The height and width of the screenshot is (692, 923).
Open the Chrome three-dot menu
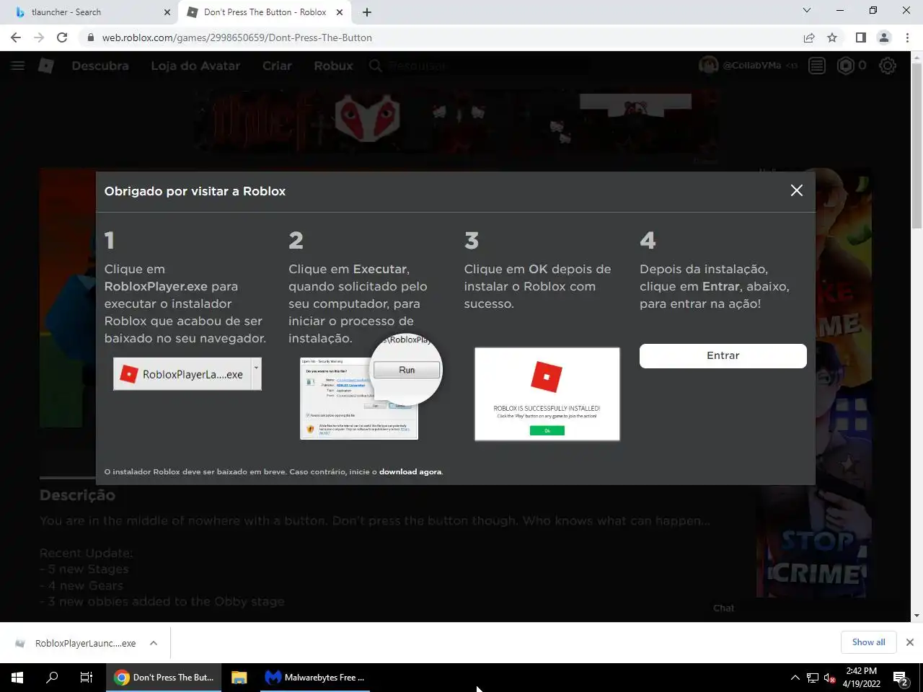click(907, 37)
